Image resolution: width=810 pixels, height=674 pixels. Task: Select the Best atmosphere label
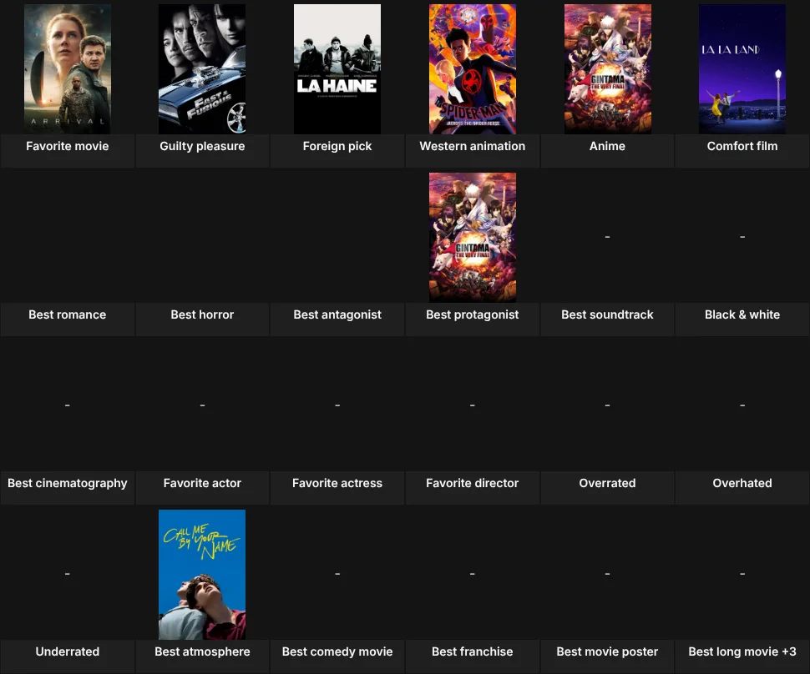tap(202, 651)
